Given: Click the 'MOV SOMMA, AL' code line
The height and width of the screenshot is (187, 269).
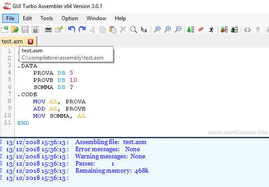Looking at the screenshot, I should tap(59, 116).
